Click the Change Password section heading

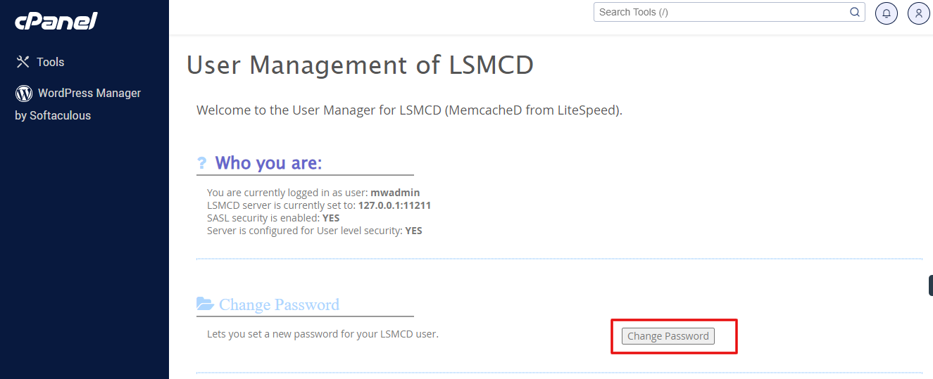pyautogui.click(x=279, y=304)
